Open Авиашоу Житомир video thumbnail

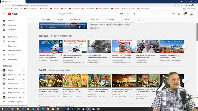(51, 47)
